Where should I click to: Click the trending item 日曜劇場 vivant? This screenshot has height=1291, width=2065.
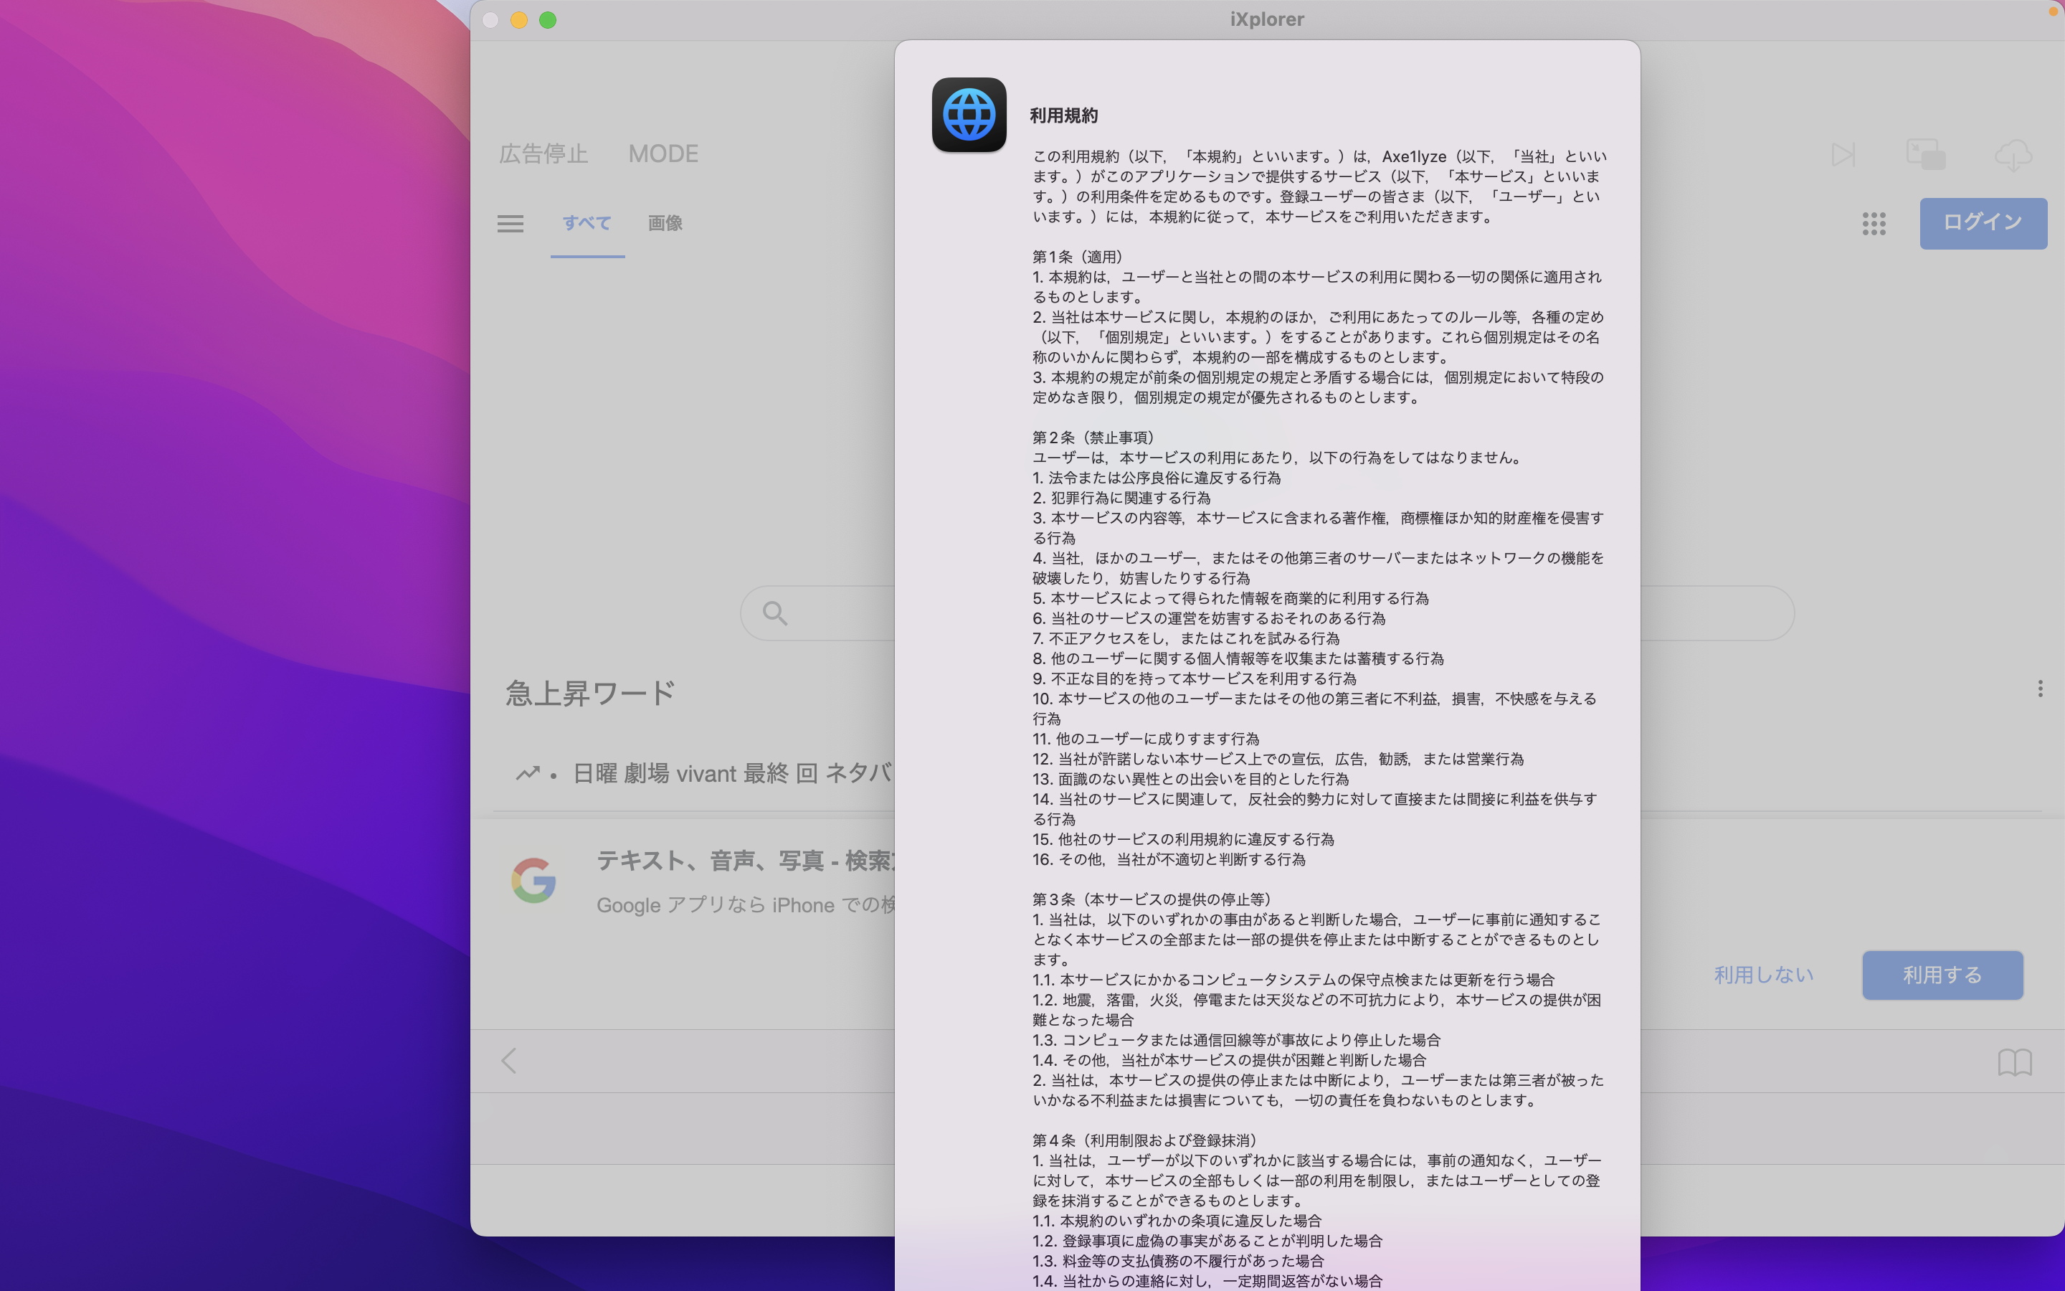point(731,772)
